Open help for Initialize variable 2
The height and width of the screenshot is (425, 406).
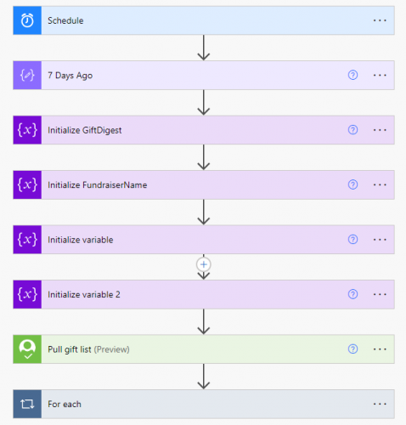[x=352, y=294]
